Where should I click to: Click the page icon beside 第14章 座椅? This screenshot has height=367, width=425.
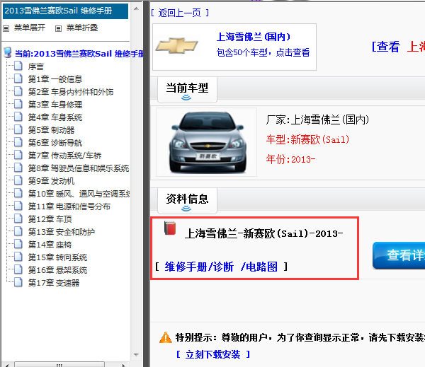tap(18, 243)
